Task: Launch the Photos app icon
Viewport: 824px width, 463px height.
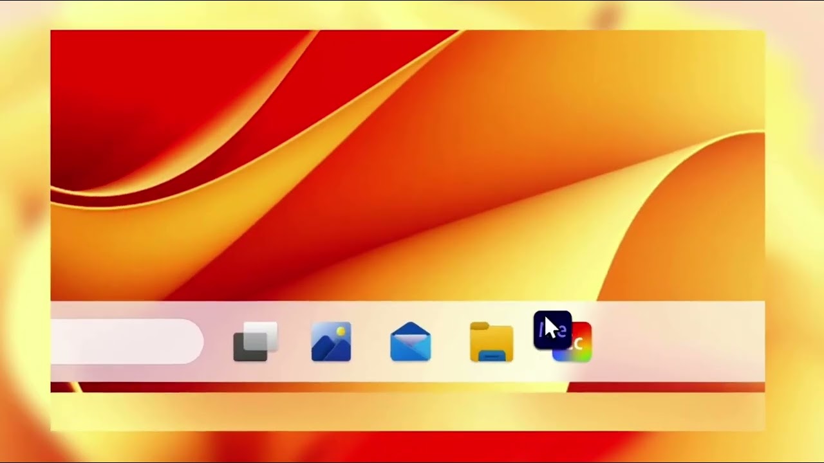Action: click(x=331, y=341)
